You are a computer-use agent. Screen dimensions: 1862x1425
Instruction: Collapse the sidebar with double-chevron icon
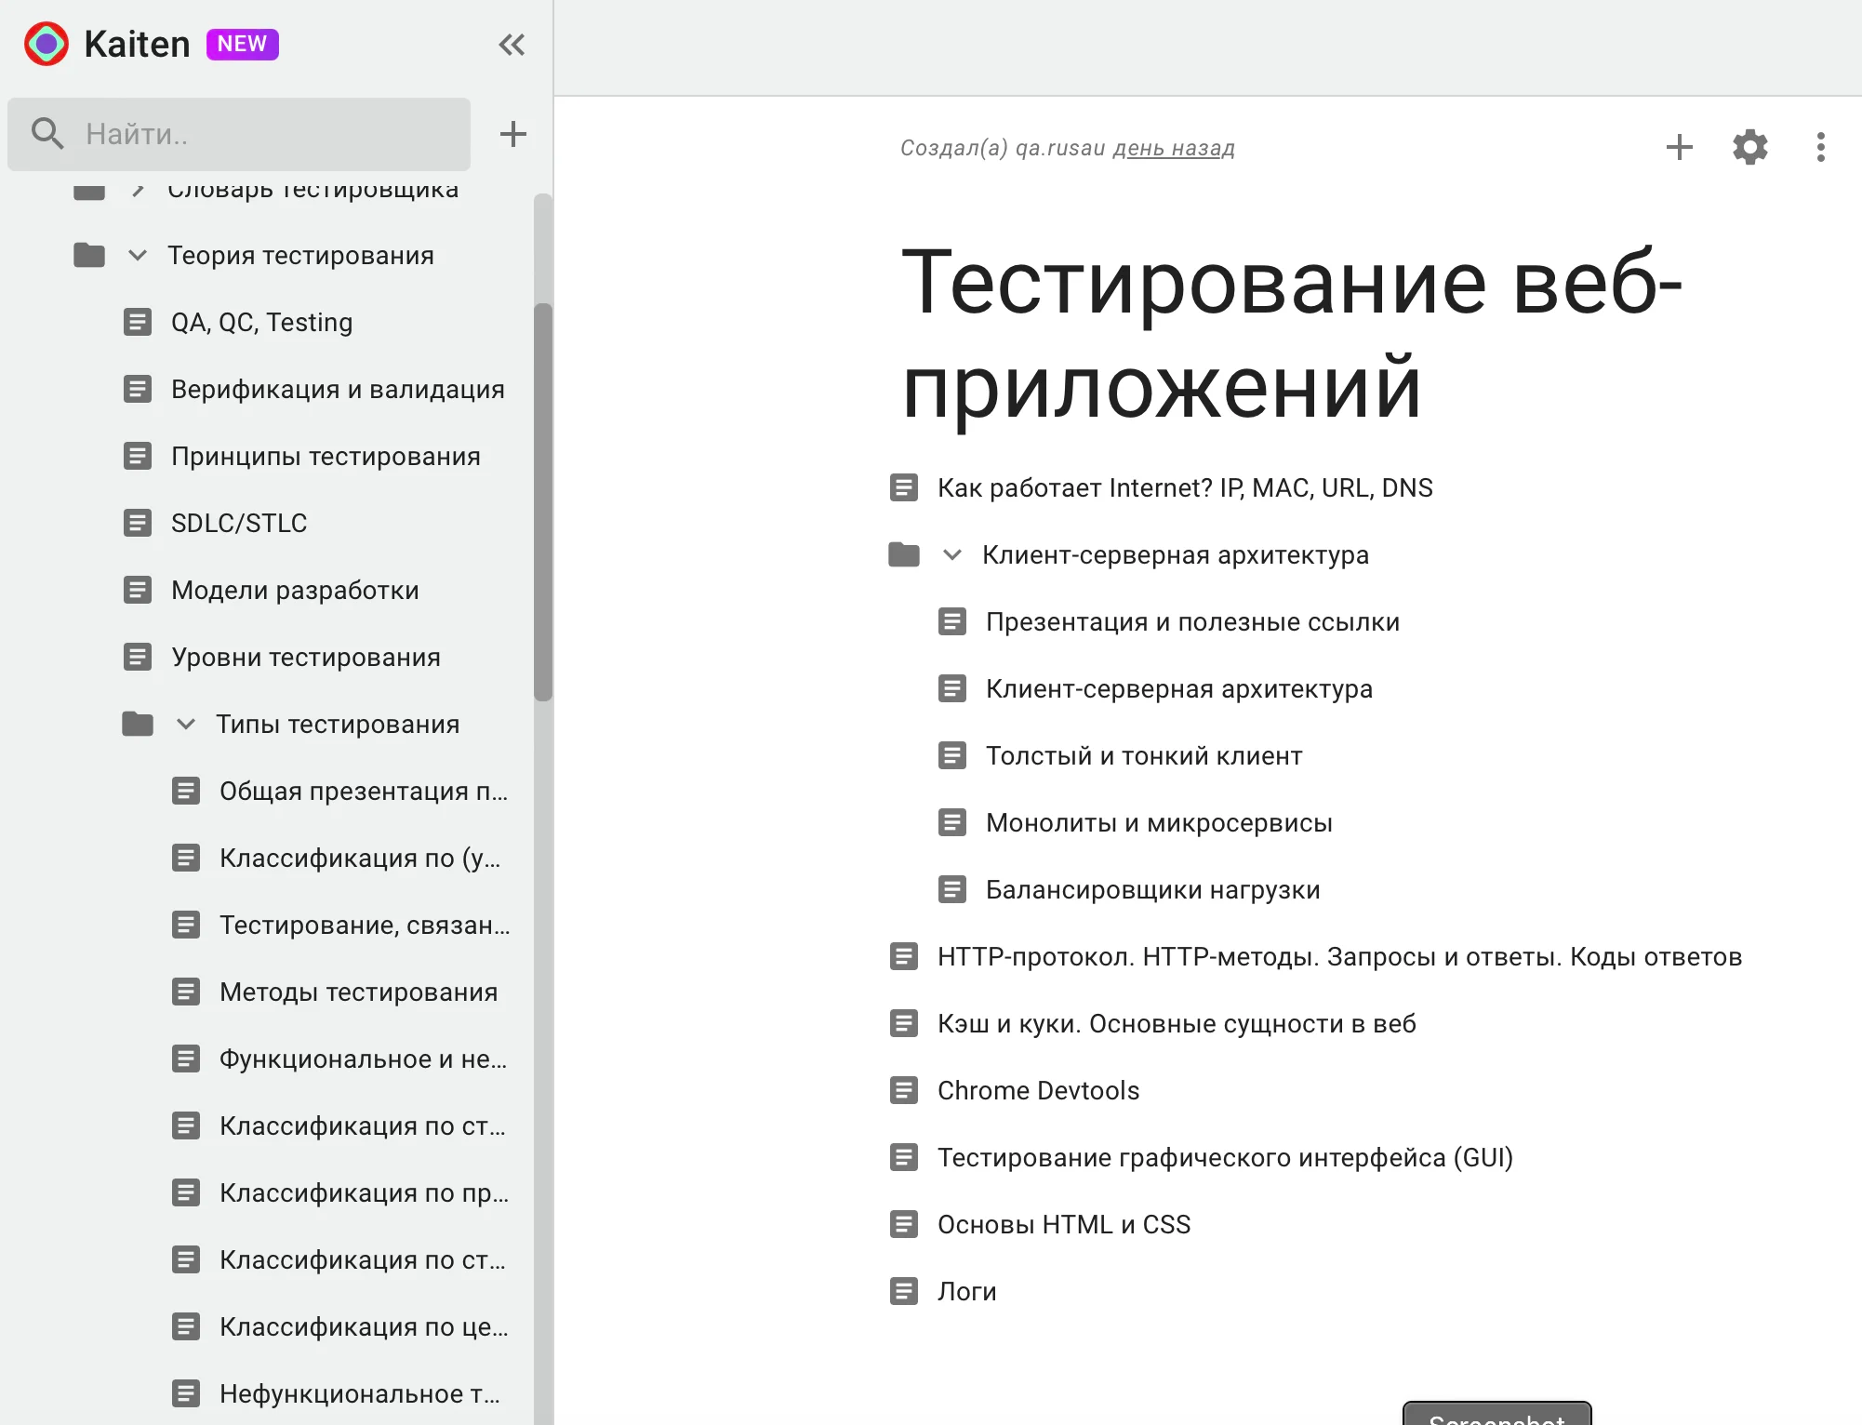(512, 45)
